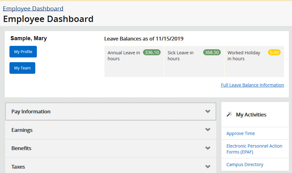Click the Approve Time link
This screenshot has height=173, width=292.
point(240,133)
